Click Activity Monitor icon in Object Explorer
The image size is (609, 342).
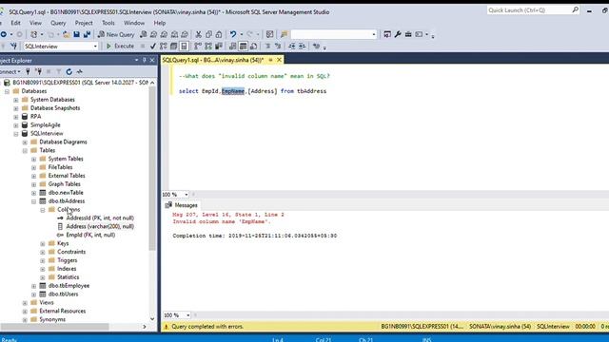(80, 72)
